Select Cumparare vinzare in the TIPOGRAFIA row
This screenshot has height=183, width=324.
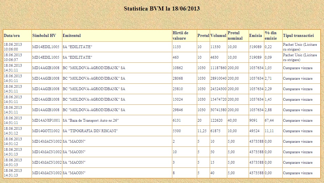[x=298, y=131]
